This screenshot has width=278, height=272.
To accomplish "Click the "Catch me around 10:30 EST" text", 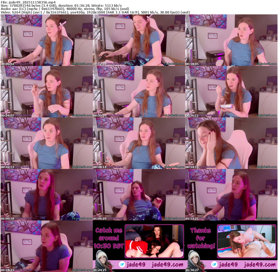I will [x=109, y=238].
